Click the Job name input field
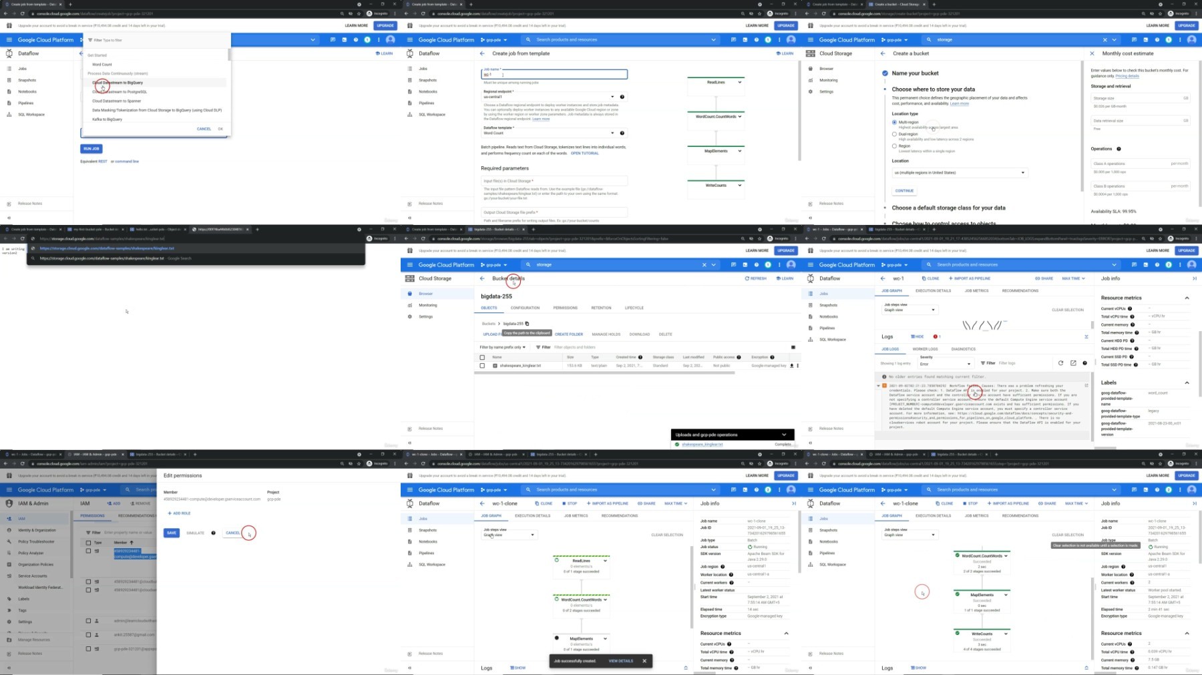Image resolution: width=1202 pixels, height=675 pixels. [554, 73]
